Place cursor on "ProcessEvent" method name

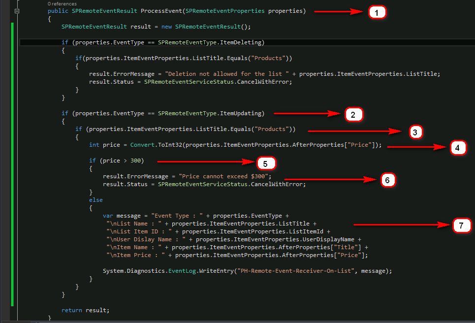click(x=161, y=11)
